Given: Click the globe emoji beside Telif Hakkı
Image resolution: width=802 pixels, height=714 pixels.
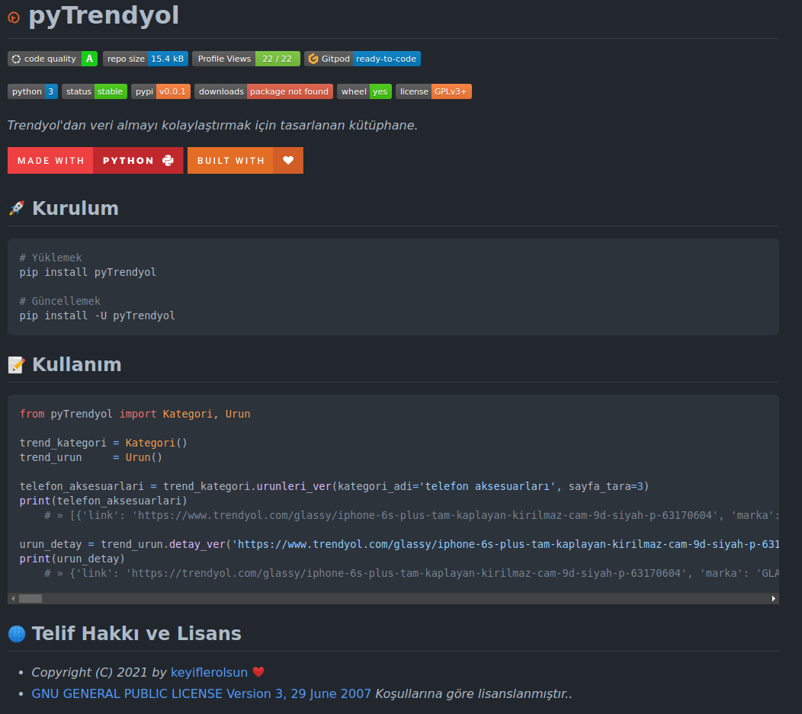Looking at the screenshot, I should (17, 634).
